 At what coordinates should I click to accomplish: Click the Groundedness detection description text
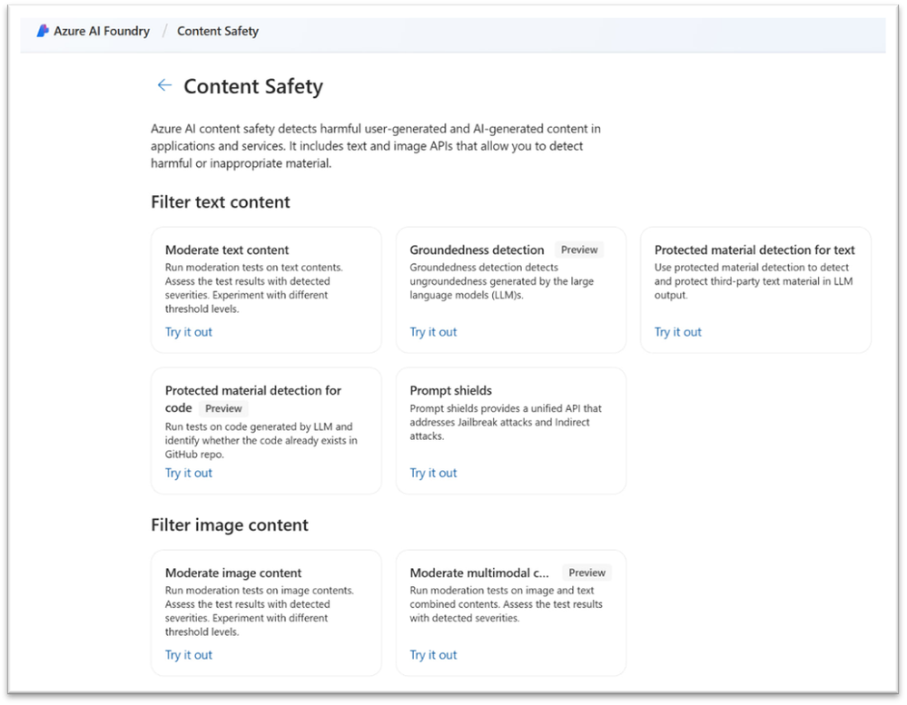tap(501, 281)
